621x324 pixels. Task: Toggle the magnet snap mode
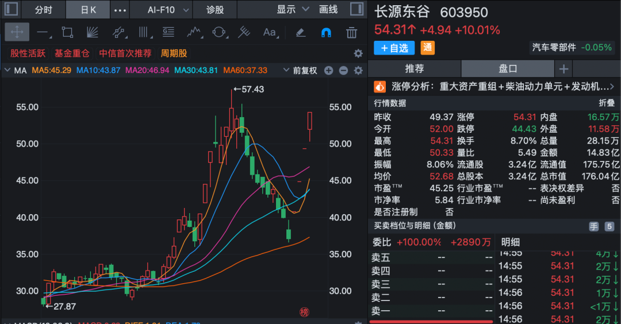point(325,32)
